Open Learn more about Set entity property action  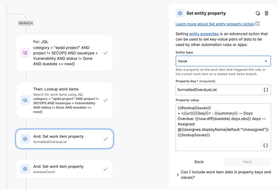pyautogui.click(x=215, y=24)
